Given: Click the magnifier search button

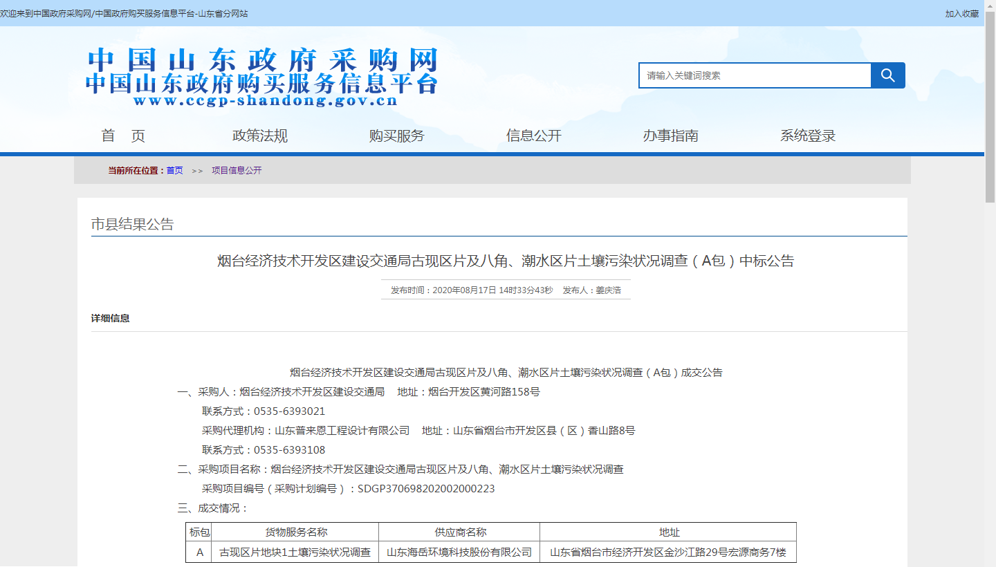Looking at the screenshot, I should pyautogui.click(x=887, y=75).
